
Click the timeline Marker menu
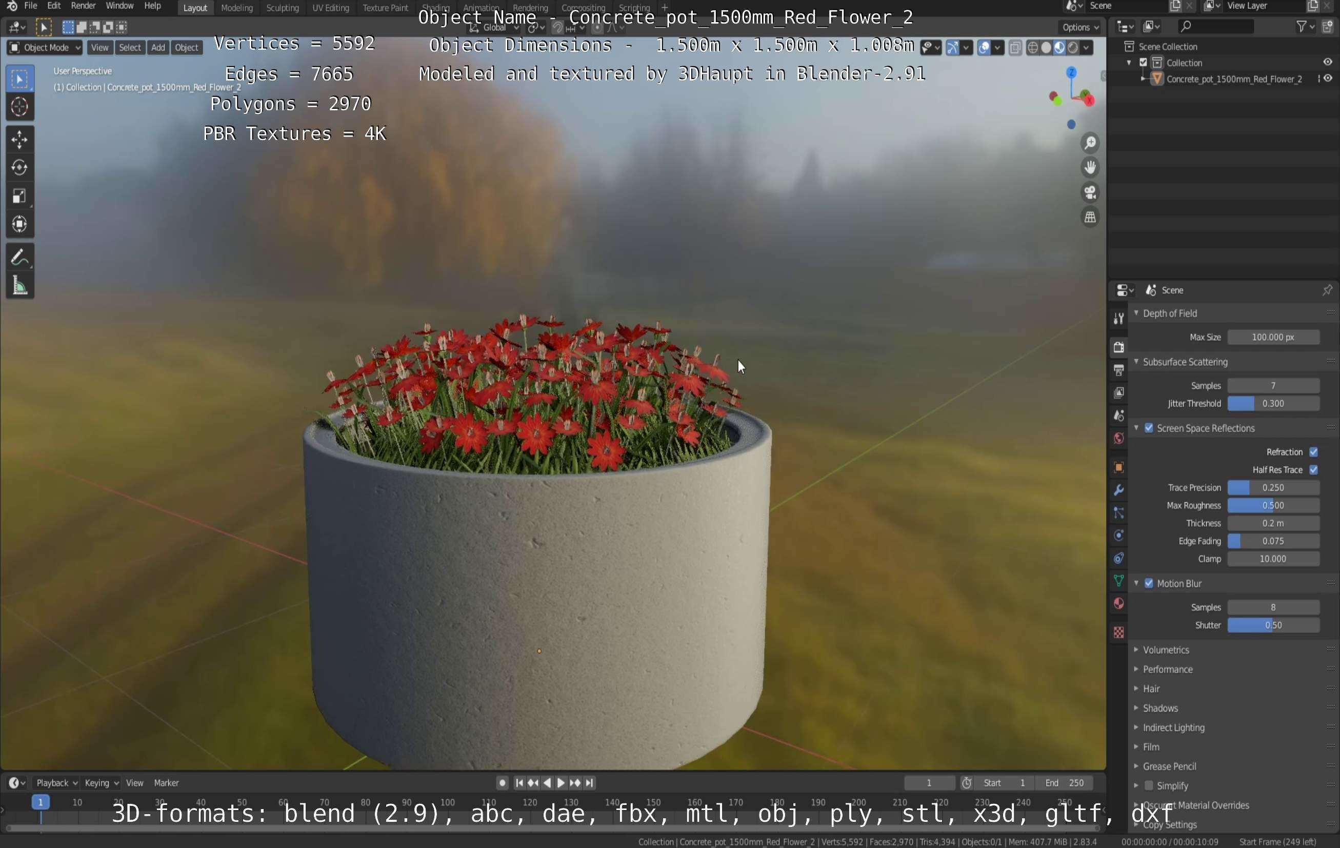pyautogui.click(x=166, y=783)
